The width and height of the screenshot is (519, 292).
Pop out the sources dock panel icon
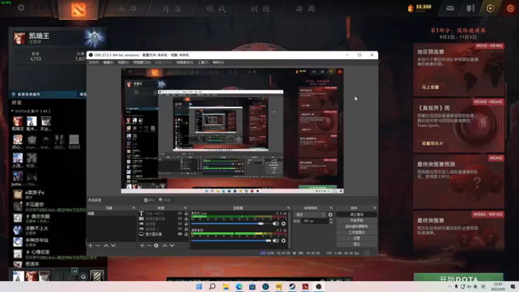point(186,208)
